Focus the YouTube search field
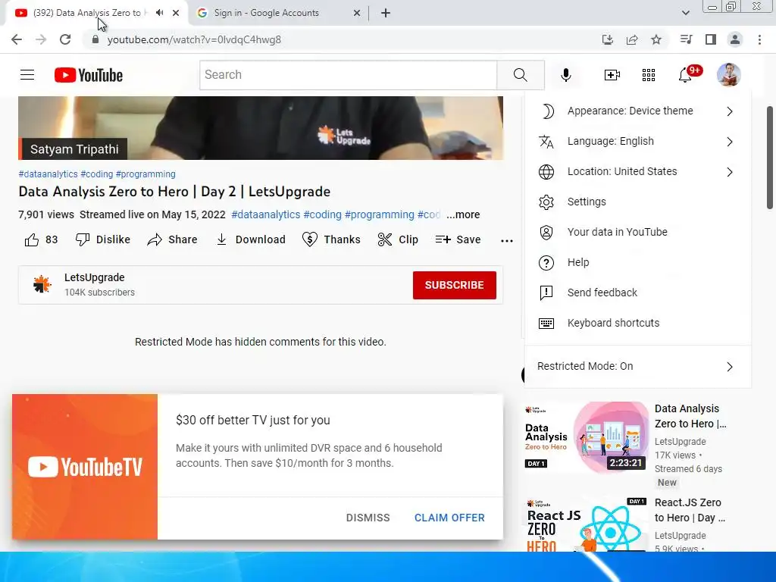Image resolution: width=776 pixels, height=582 pixels. point(349,75)
